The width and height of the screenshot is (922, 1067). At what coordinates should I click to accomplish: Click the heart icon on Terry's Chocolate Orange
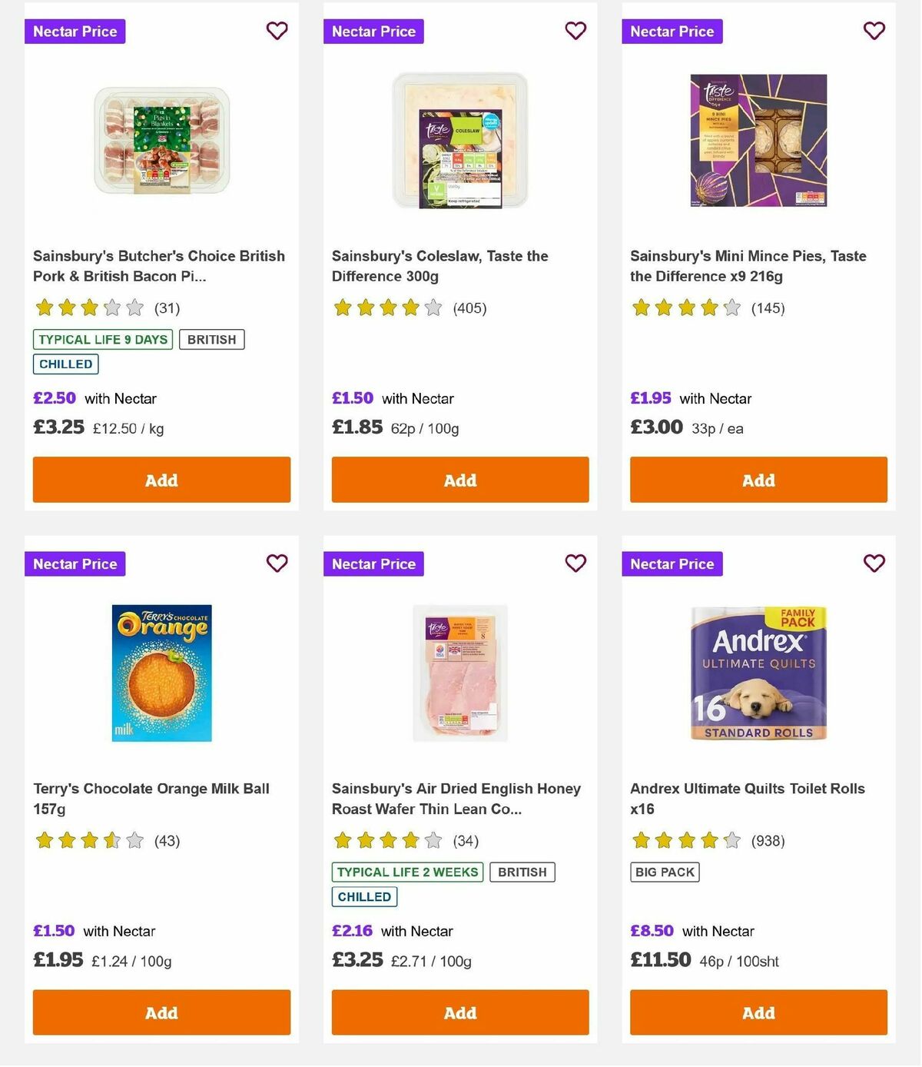[277, 563]
